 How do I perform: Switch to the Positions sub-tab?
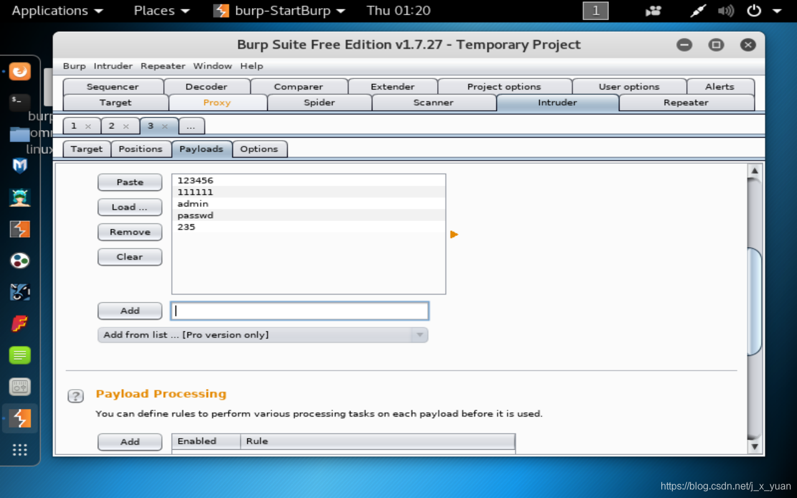coord(141,149)
